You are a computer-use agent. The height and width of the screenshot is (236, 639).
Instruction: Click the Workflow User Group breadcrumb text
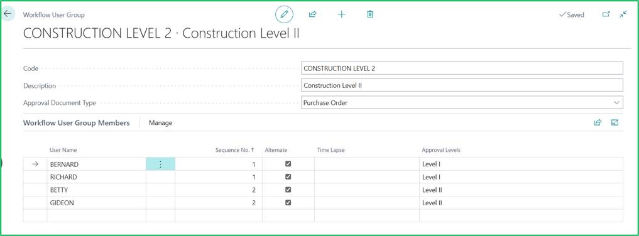click(54, 14)
